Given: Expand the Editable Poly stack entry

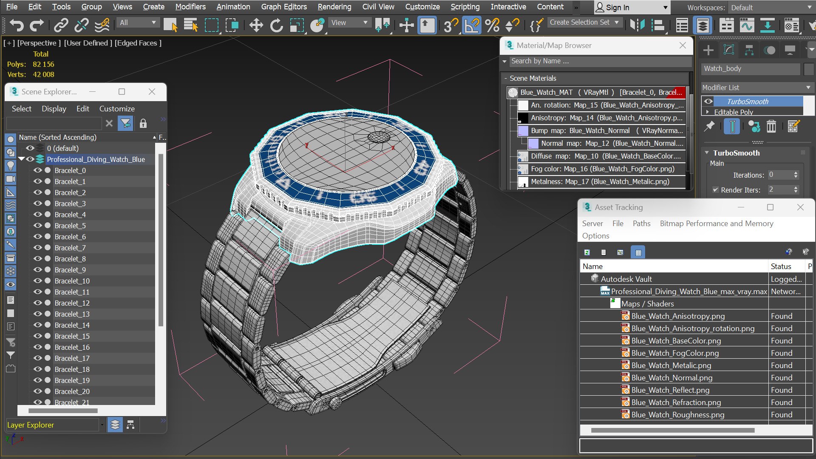Looking at the screenshot, I should [708, 112].
